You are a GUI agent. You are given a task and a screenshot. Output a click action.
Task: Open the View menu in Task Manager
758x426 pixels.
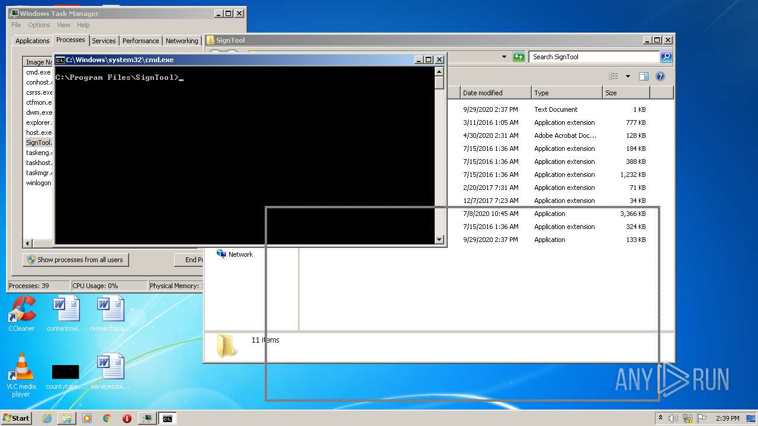pyautogui.click(x=63, y=25)
